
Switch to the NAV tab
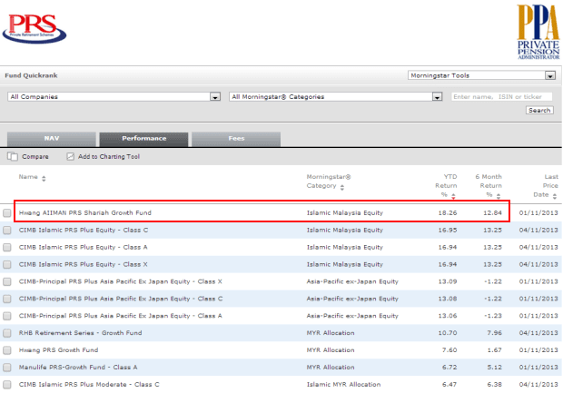tap(52, 138)
